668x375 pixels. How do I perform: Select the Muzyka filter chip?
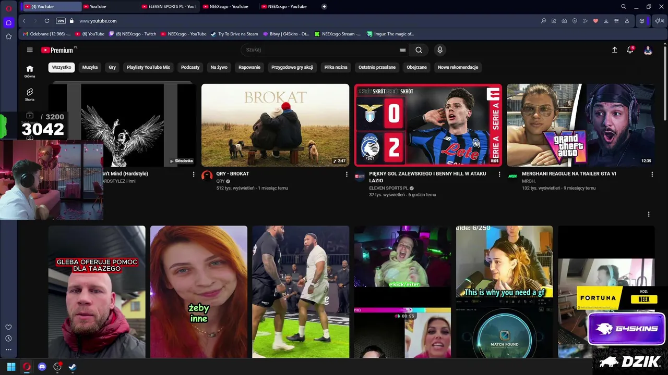tap(90, 67)
